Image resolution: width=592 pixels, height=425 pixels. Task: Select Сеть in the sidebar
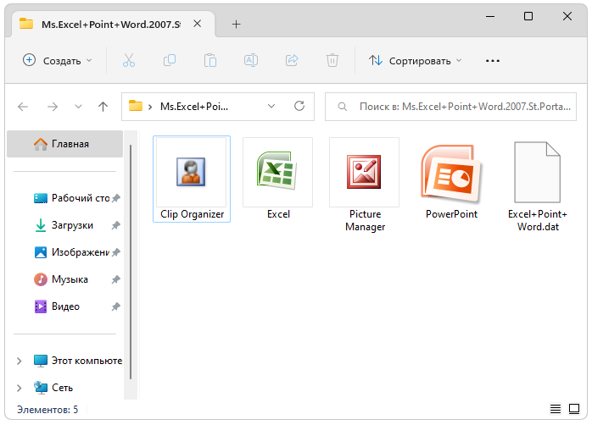tap(53, 388)
